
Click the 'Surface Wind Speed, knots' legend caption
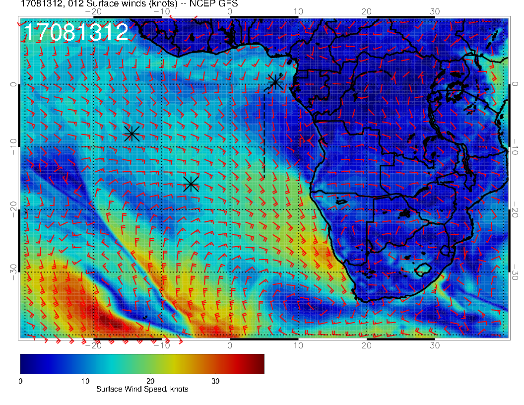pos(142,389)
